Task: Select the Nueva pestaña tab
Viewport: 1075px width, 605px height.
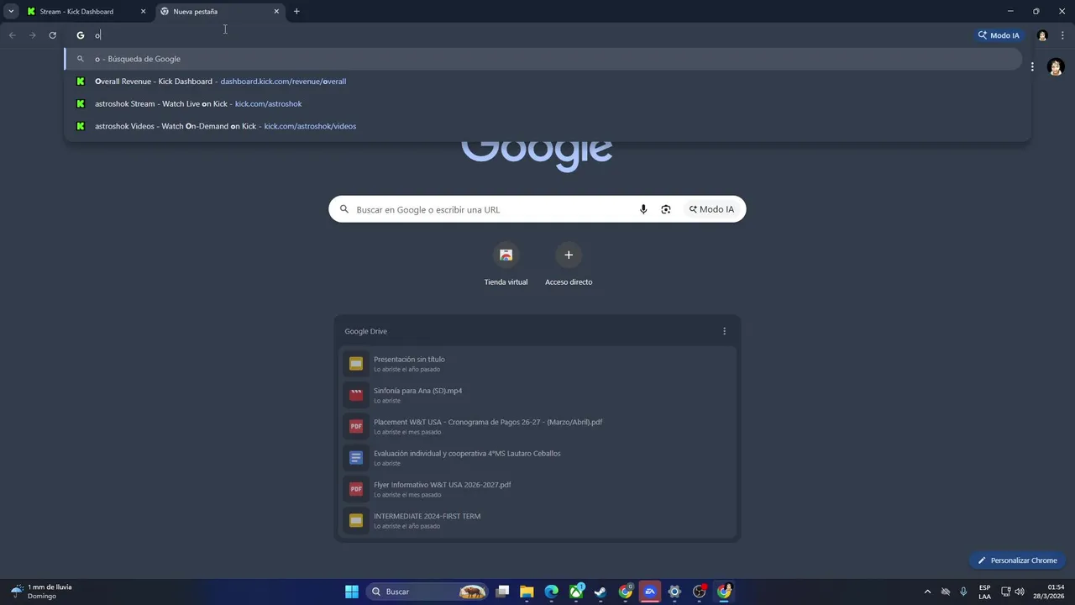Action: [x=220, y=12]
